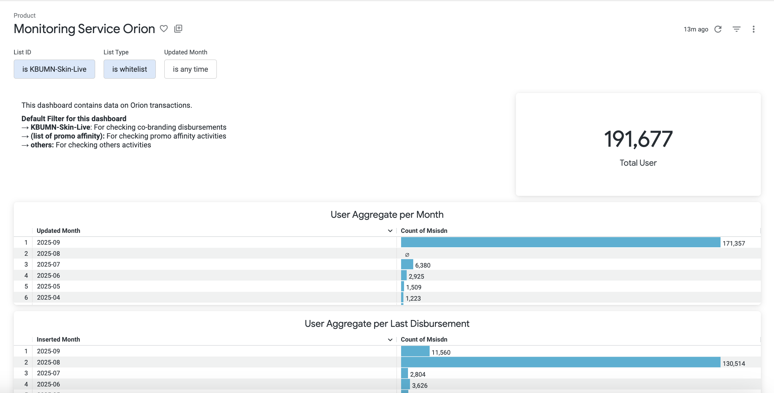Open the List Type filter is whitelist

click(x=130, y=69)
